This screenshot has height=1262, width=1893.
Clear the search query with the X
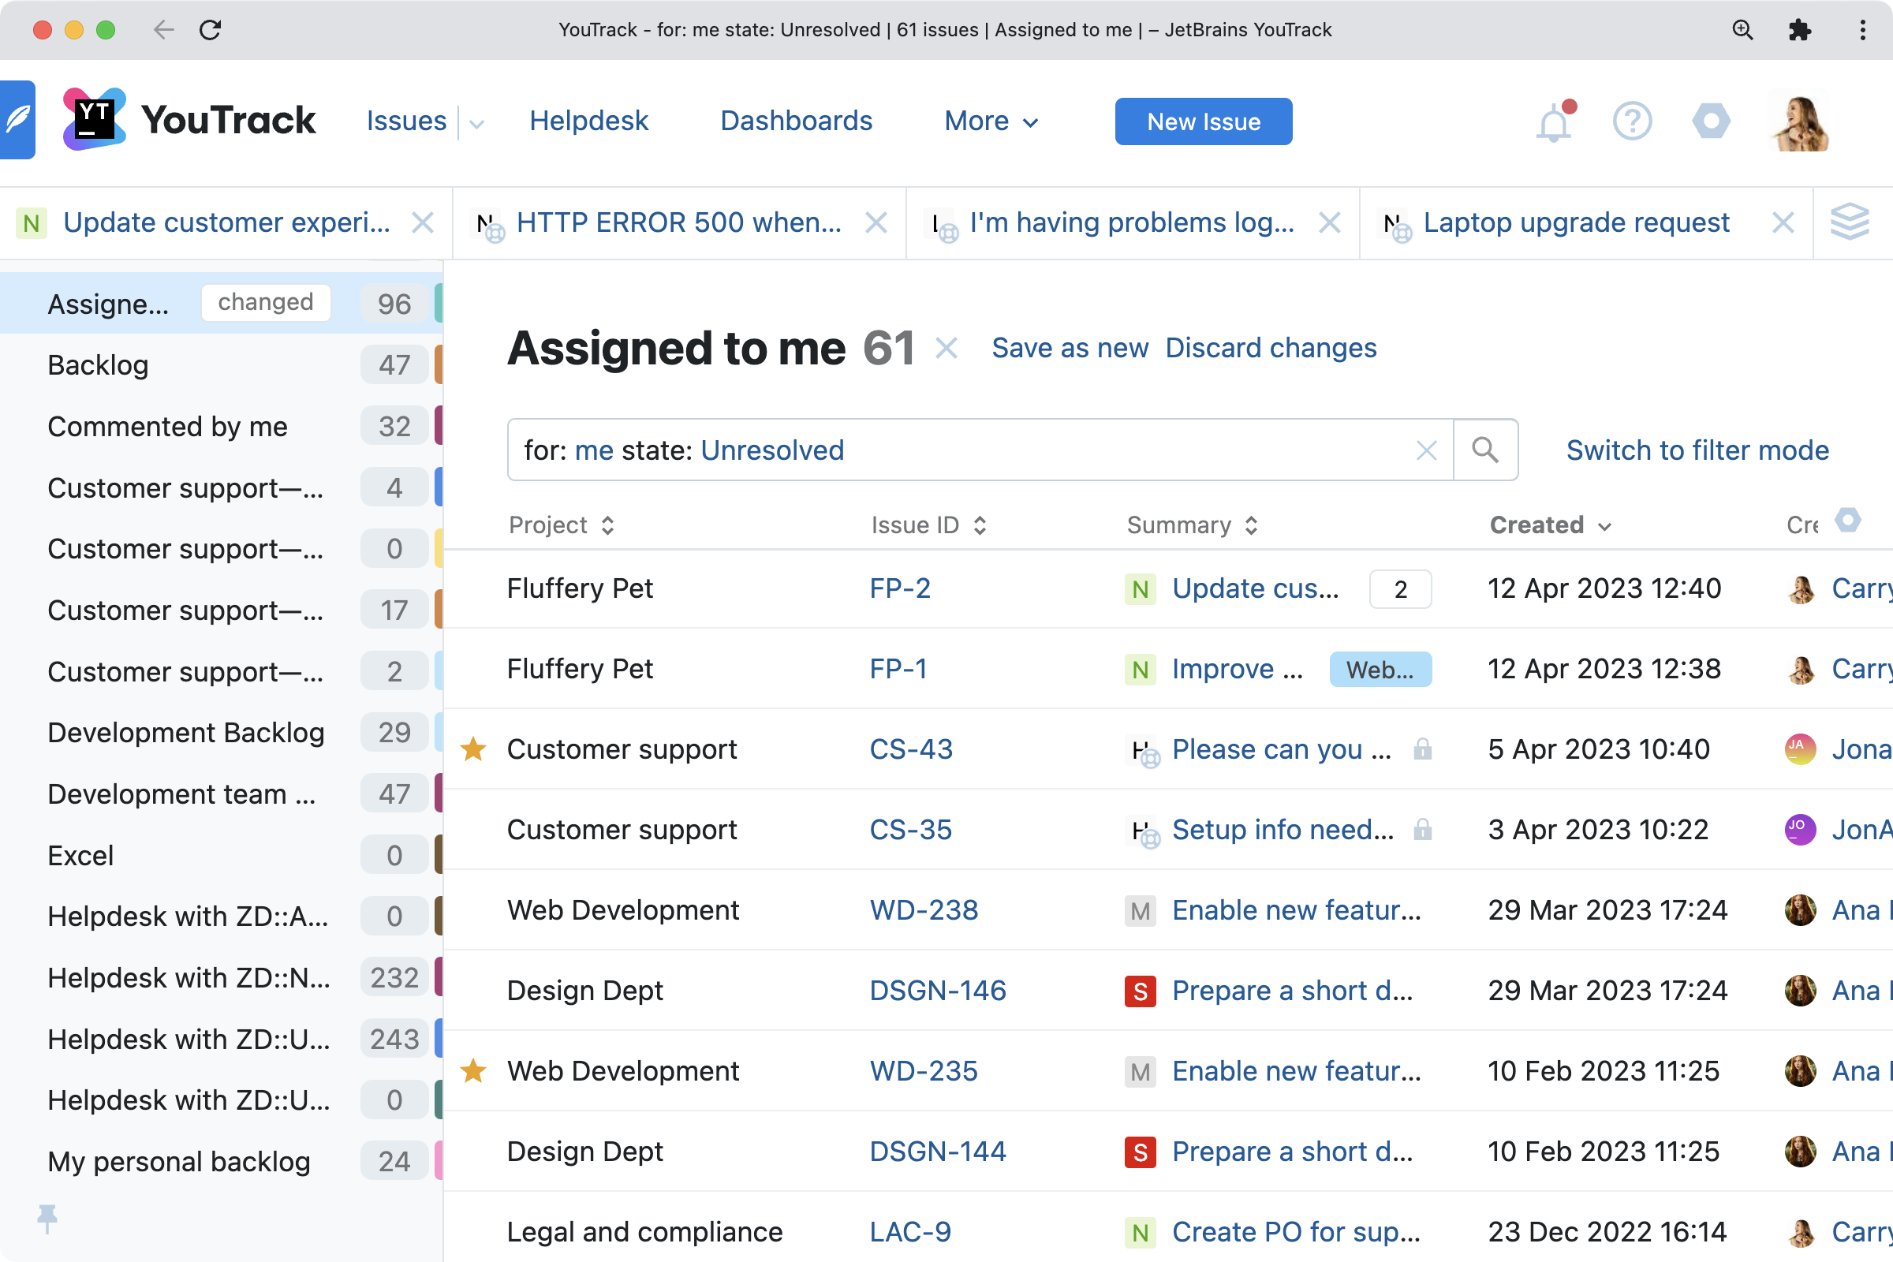[x=1426, y=450]
